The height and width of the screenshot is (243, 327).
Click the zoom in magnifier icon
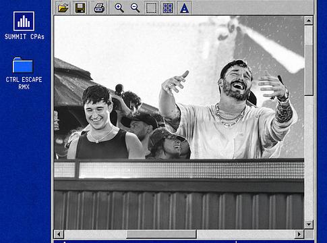(x=119, y=8)
